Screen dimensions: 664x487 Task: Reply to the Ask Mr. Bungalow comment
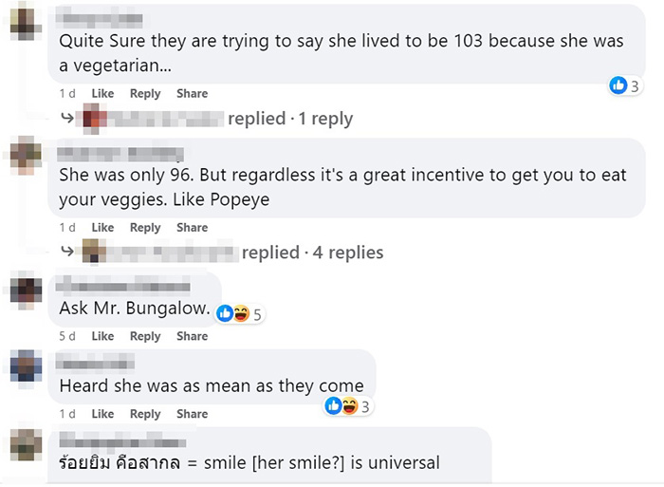pos(145,336)
